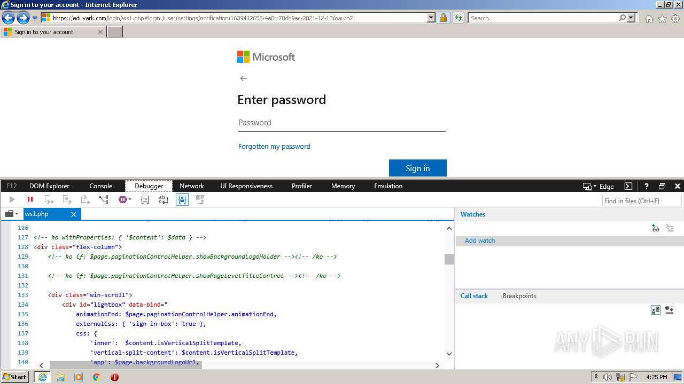This screenshot has width=684, height=384.
Task: Click the unpin dev tools icon
Action: tap(662, 186)
